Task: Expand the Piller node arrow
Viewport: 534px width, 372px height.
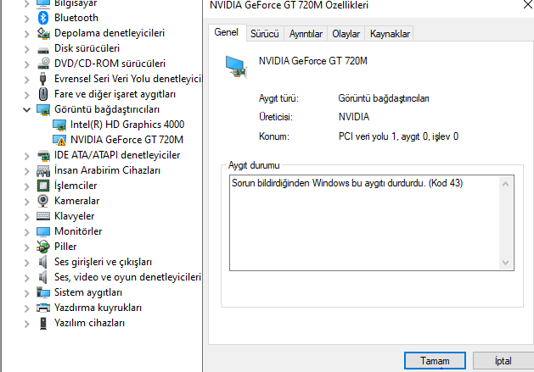Action: click(x=27, y=247)
